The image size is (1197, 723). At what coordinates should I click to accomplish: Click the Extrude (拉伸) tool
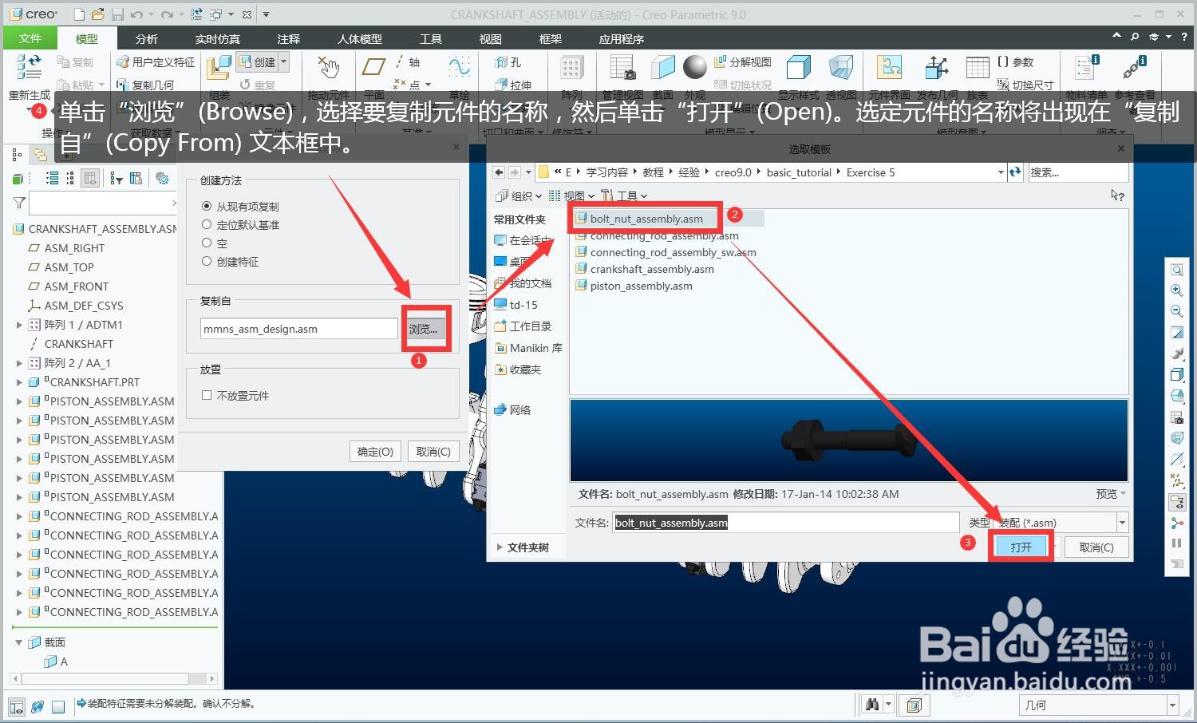[x=513, y=85]
